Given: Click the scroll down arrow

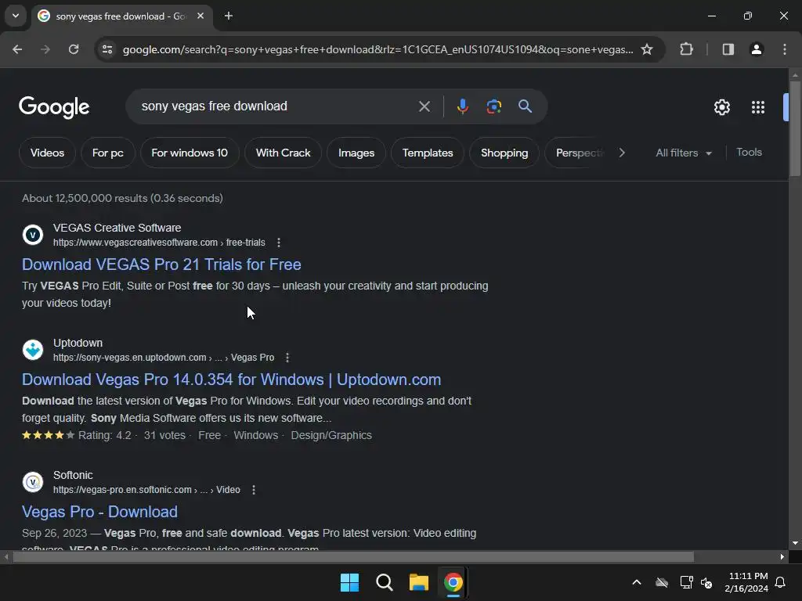Looking at the screenshot, I should [x=795, y=543].
